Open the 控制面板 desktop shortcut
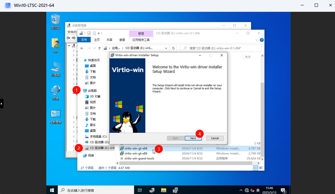This screenshot has height=194, width=335. point(55,116)
